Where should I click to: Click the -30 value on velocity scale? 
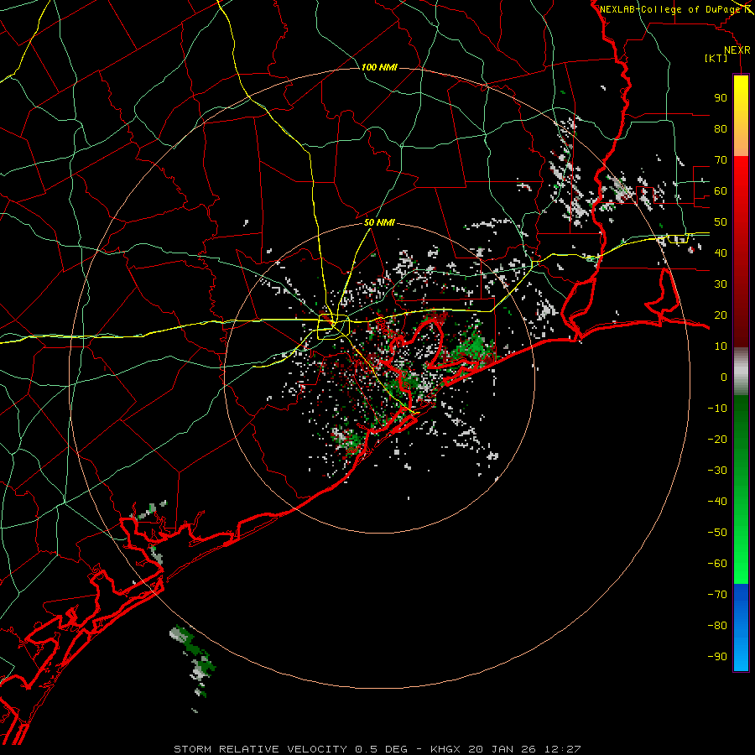pyautogui.click(x=717, y=471)
